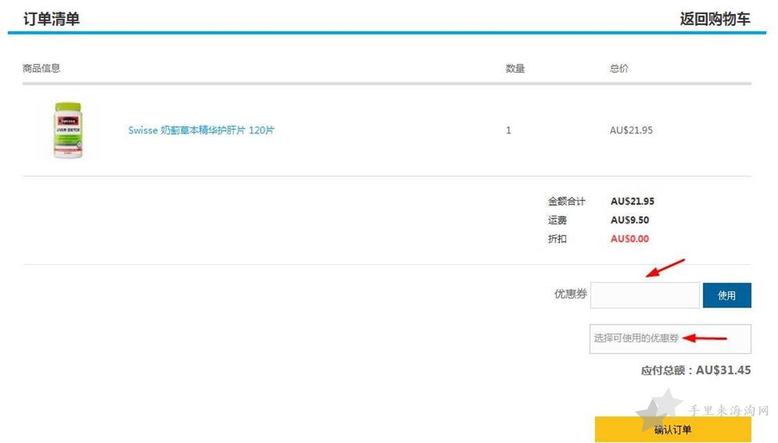The height and width of the screenshot is (443, 778).
Task: Apply coupon with 使用 button
Action: point(727,296)
